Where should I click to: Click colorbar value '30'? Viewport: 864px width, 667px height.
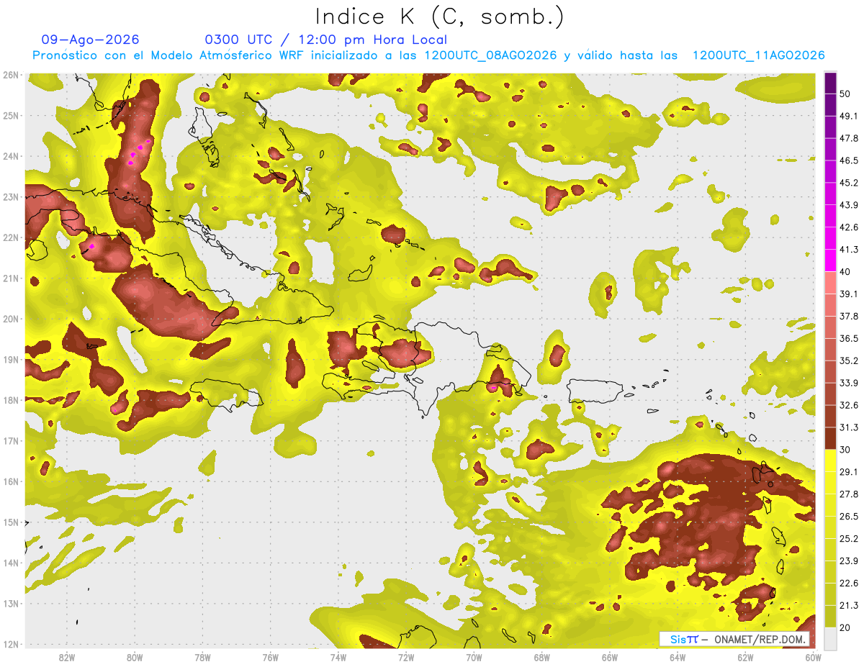coord(845,450)
